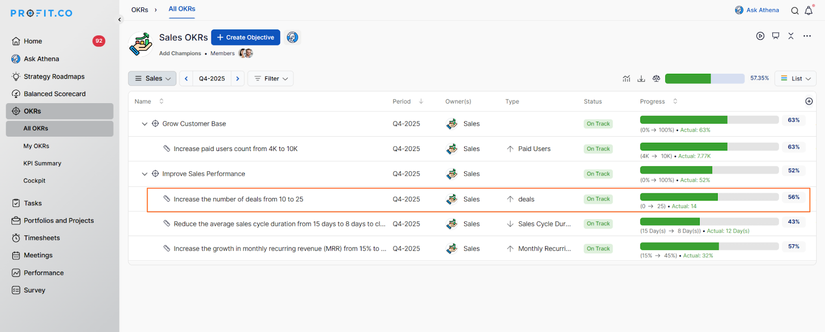Open the Sales department dropdown
The width and height of the screenshot is (825, 332).
click(152, 78)
